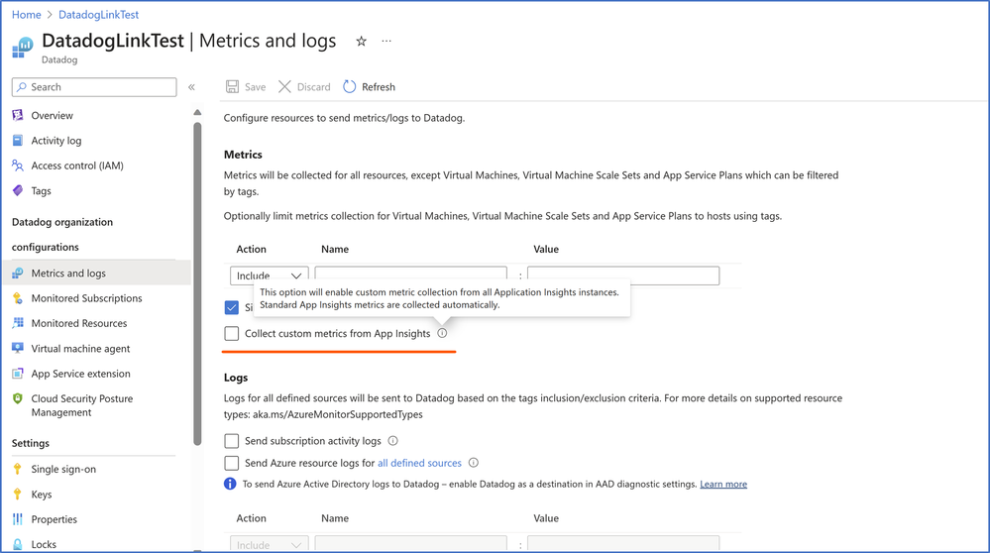
Task: Follow the Learn more link
Action: point(723,485)
